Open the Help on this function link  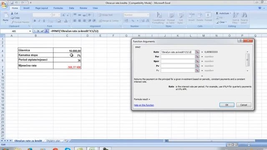(144, 105)
